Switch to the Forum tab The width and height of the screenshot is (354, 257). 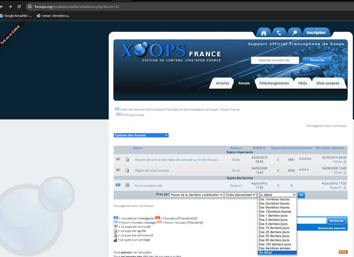coord(244,83)
